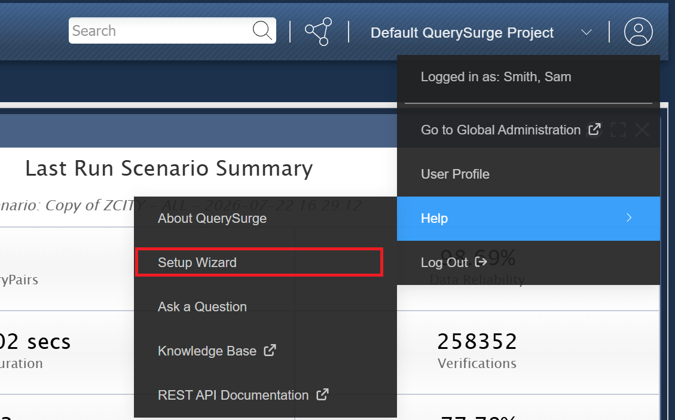Click the Default QuerySurge Project label
The width and height of the screenshot is (675, 420).
coord(462,33)
